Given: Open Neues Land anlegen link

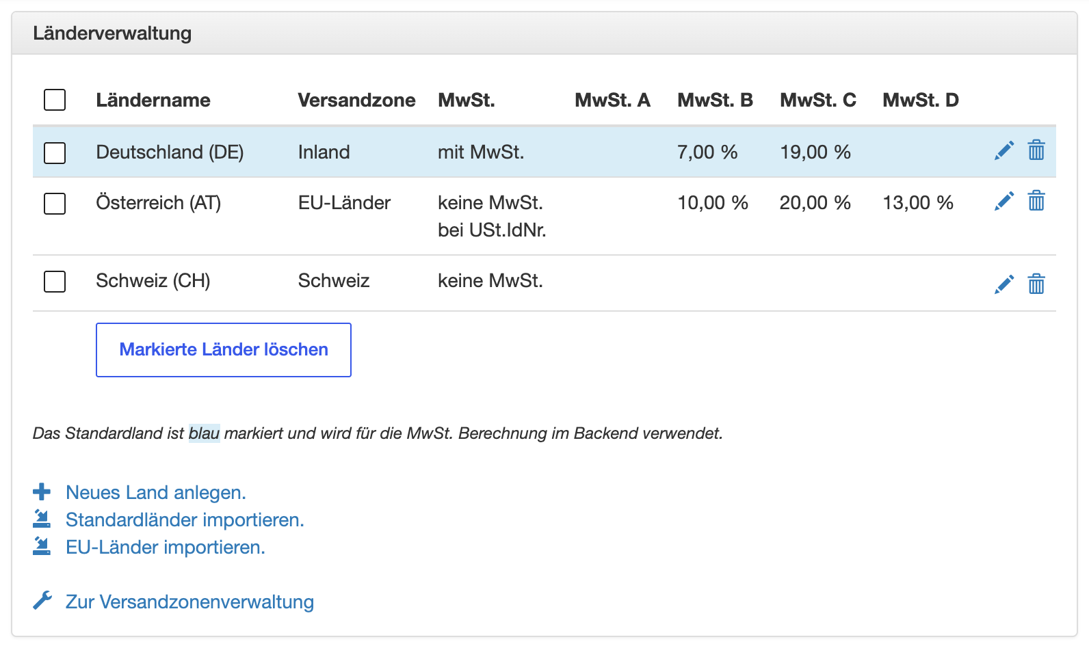Looking at the screenshot, I should pos(156,492).
